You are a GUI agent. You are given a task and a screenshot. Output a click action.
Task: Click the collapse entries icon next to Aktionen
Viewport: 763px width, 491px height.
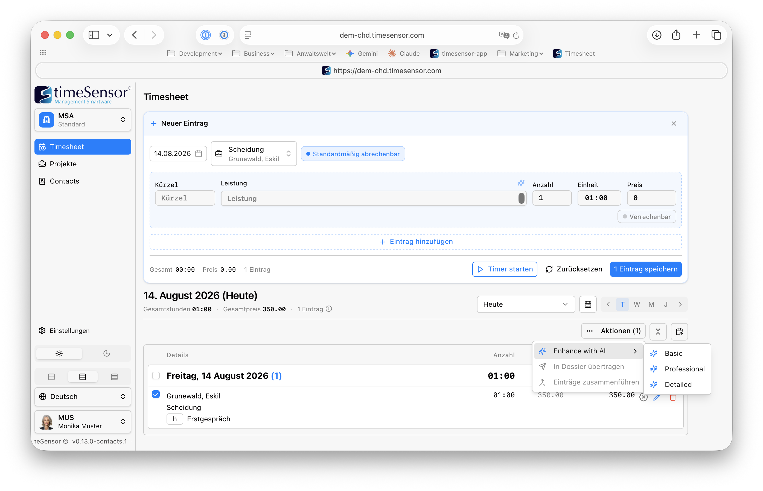(658, 331)
